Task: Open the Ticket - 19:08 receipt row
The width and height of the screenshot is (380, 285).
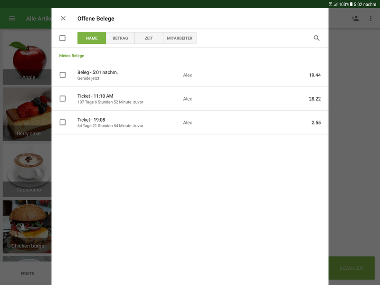Action: point(190,123)
